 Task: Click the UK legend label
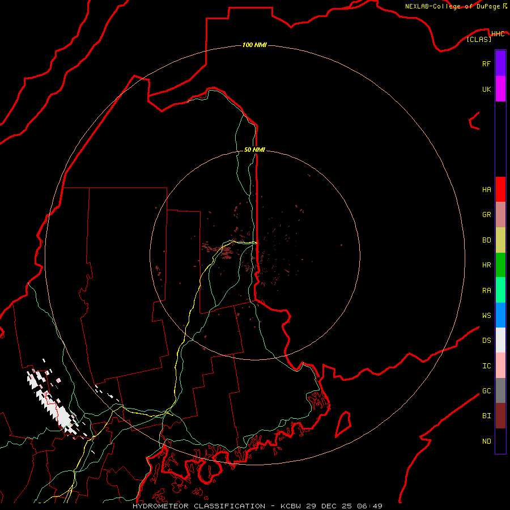[x=486, y=89]
